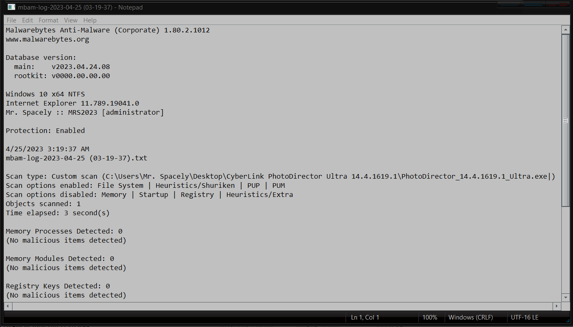Click the horizontal scrollbar right arrow
Image resolution: width=573 pixels, height=327 pixels.
(x=557, y=306)
